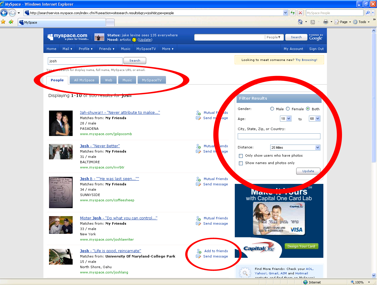Screen dimensions: 378x285
Task: Open the Profile menu in navigation bar
Action: [86, 49]
